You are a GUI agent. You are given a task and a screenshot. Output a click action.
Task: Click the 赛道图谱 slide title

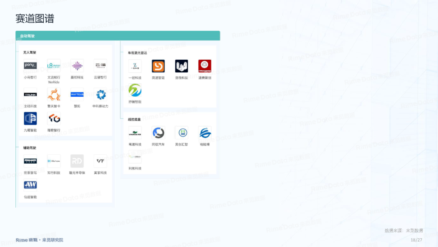[35, 19]
